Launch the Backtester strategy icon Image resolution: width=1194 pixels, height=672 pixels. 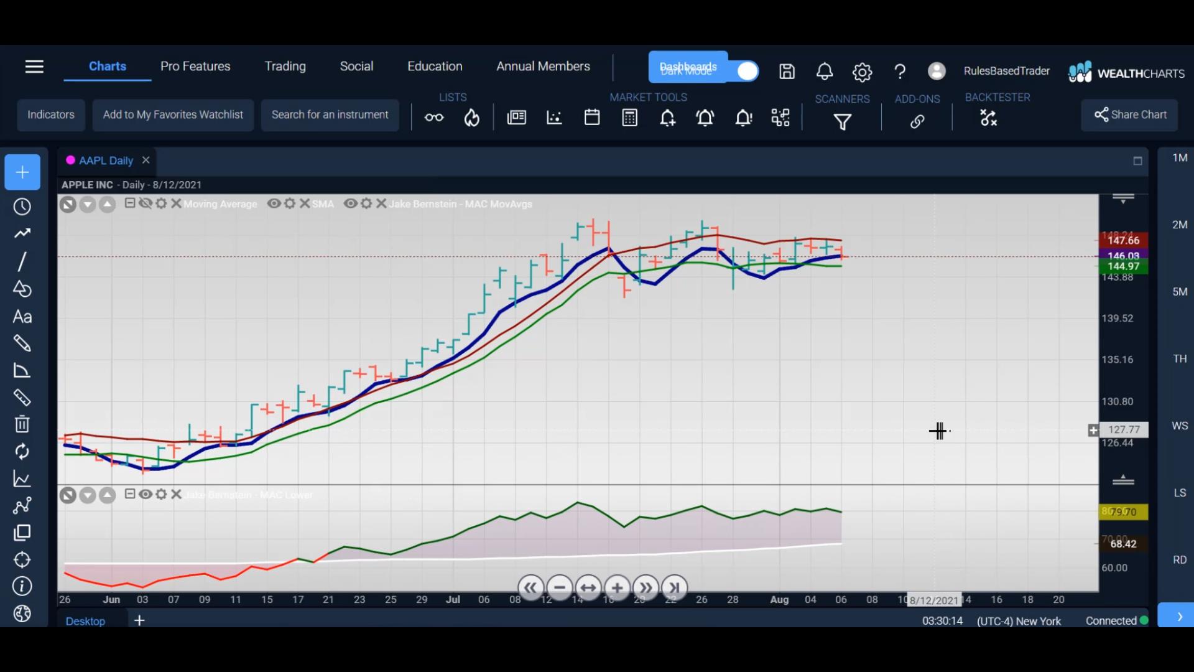[988, 118]
